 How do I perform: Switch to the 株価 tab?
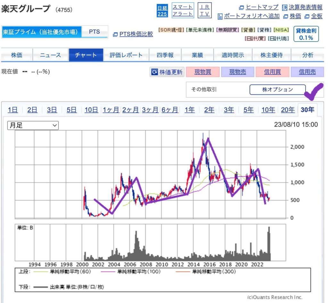click(x=17, y=55)
